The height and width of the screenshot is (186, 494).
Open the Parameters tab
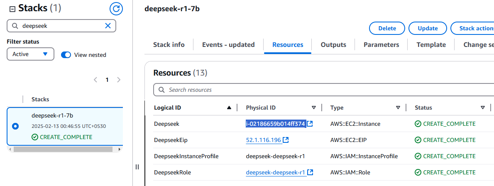pyautogui.click(x=381, y=45)
